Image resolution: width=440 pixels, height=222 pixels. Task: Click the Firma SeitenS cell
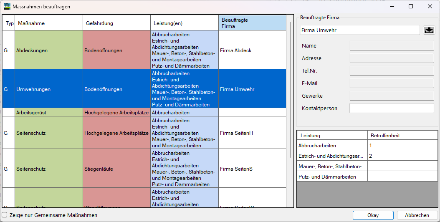(252, 169)
